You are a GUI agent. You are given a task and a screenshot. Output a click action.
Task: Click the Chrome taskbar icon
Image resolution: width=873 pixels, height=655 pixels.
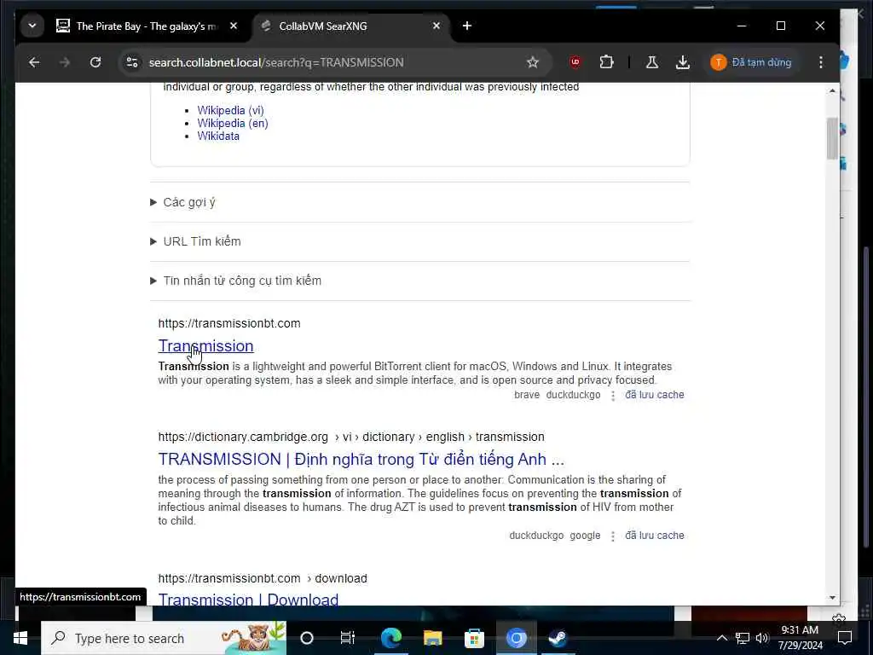pyautogui.click(x=516, y=638)
